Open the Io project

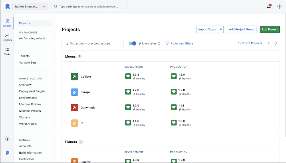pos(82,123)
